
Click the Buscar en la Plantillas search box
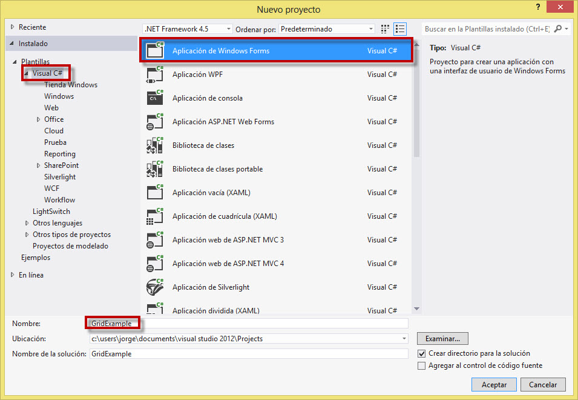(487, 28)
